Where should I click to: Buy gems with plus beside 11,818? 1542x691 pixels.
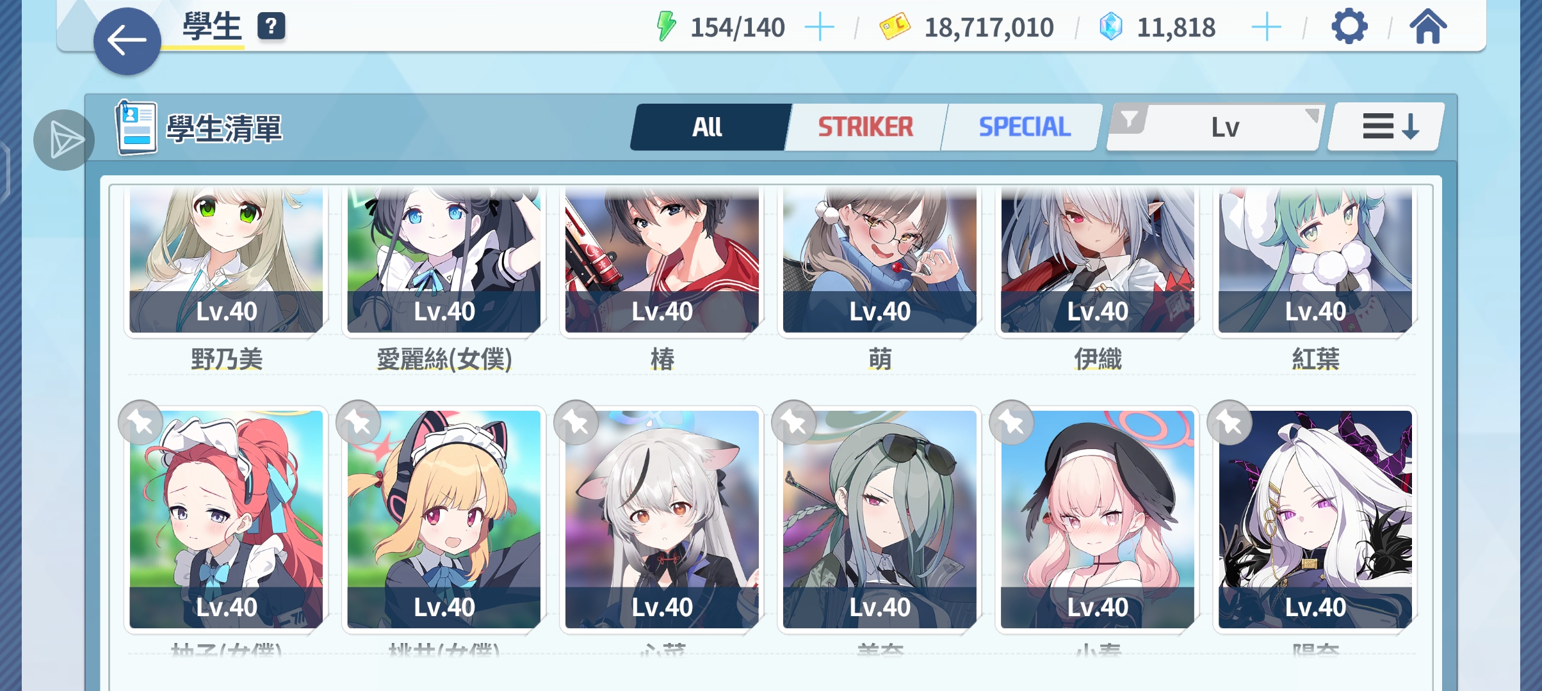pos(1266,28)
